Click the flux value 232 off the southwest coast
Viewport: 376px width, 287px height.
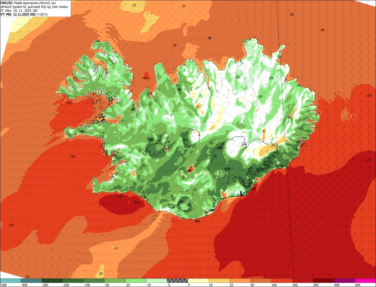click(119, 196)
